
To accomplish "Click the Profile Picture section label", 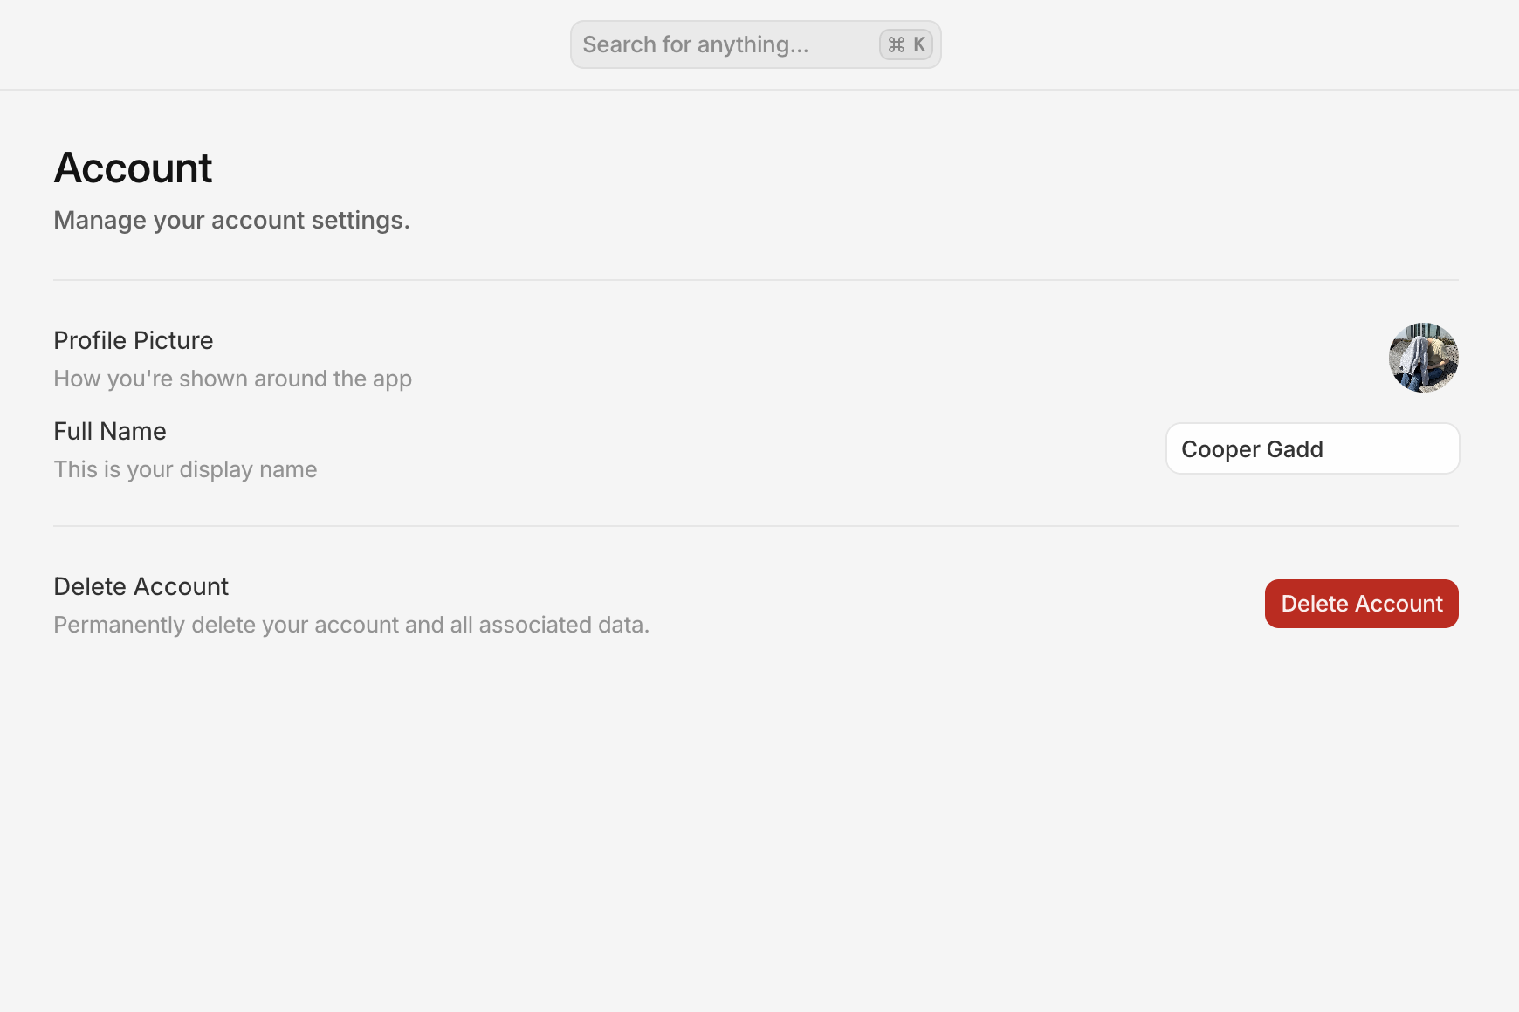I will [134, 340].
